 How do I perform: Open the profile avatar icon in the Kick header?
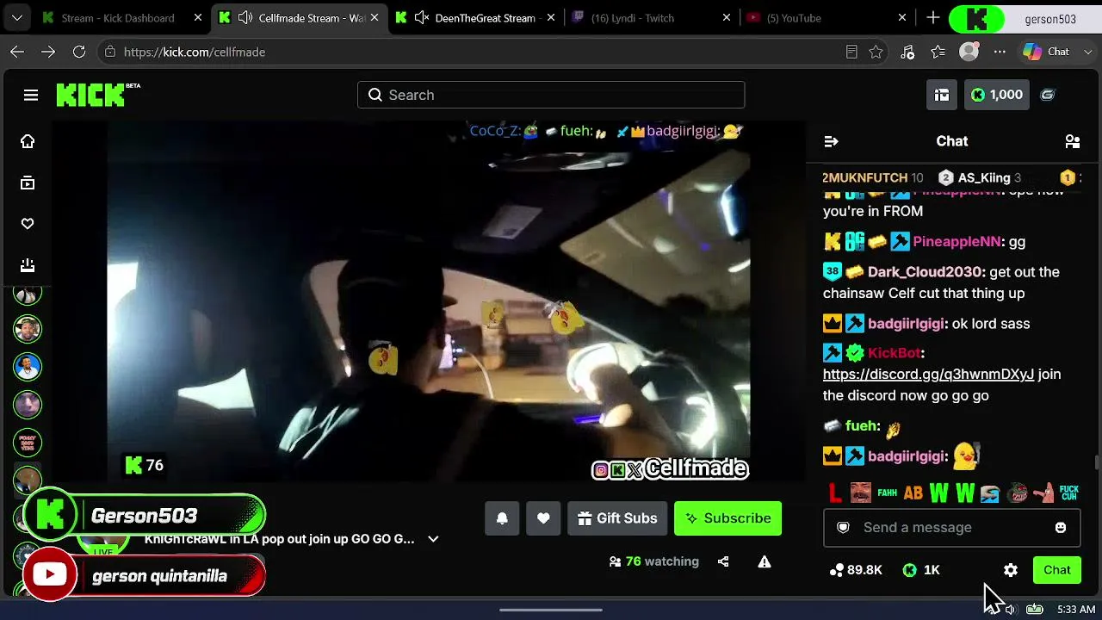coord(1048,95)
